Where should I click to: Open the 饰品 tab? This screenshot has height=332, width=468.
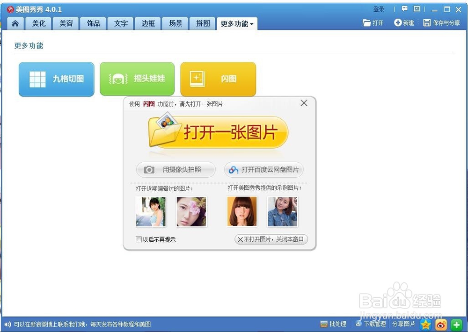click(94, 23)
